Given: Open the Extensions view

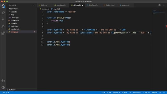Looking at the screenshot, I should (x=3, y=33).
